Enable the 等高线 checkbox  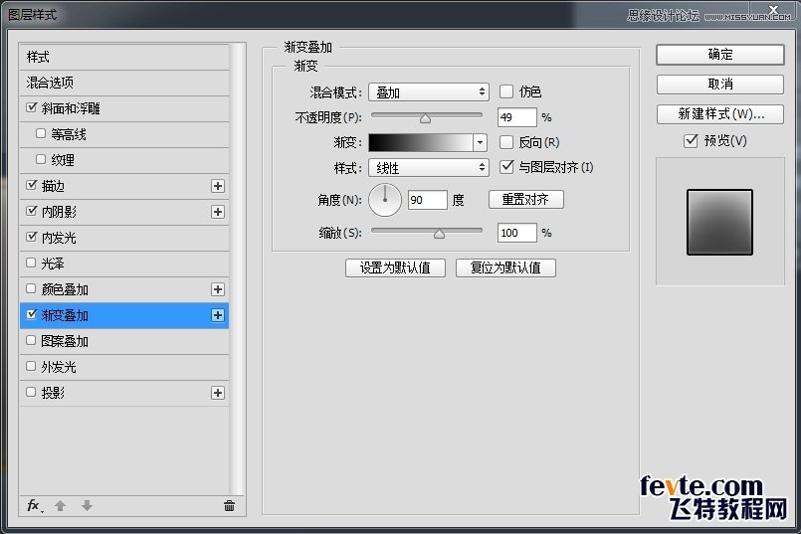pos(41,133)
